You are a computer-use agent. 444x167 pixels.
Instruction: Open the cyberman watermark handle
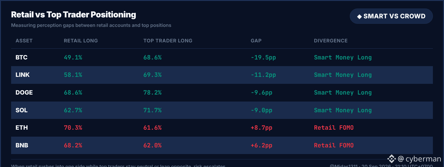coord(419,159)
